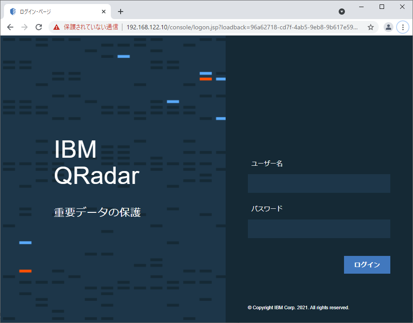Click the browser forward arrow
This screenshot has height=323, width=413.
24,27
